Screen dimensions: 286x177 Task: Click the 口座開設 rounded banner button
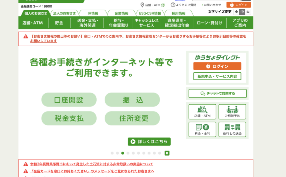69,100
